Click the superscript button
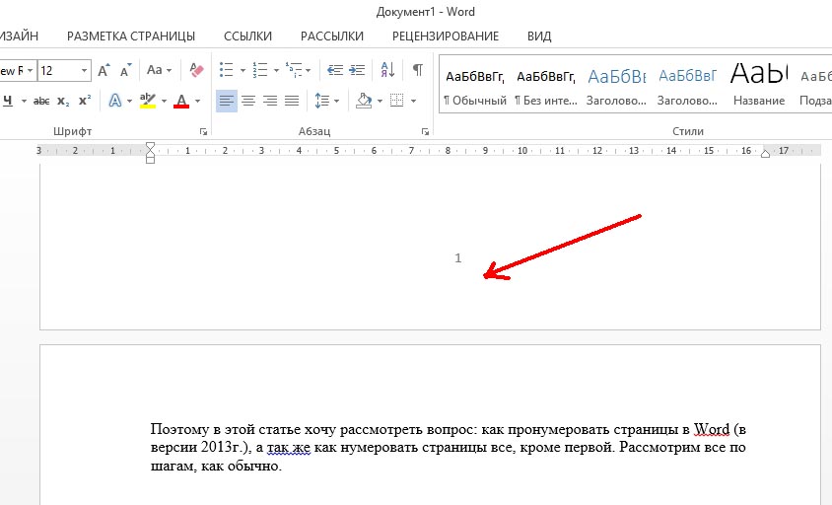Image resolution: width=832 pixels, height=505 pixels. tap(84, 101)
